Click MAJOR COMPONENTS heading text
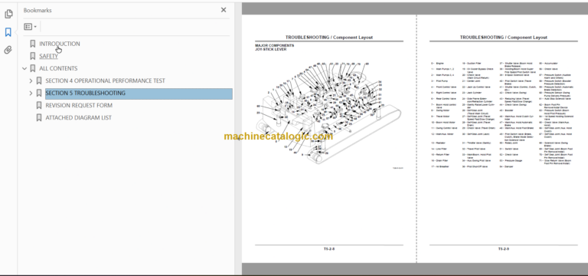 click(x=275, y=46)
